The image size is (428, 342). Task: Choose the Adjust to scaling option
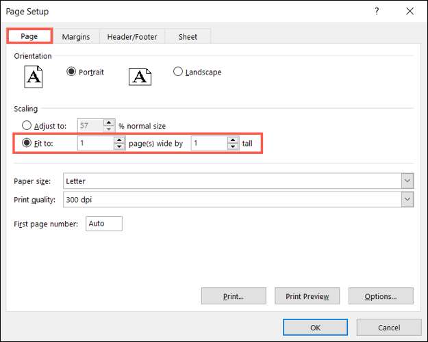tap(27, 126)
